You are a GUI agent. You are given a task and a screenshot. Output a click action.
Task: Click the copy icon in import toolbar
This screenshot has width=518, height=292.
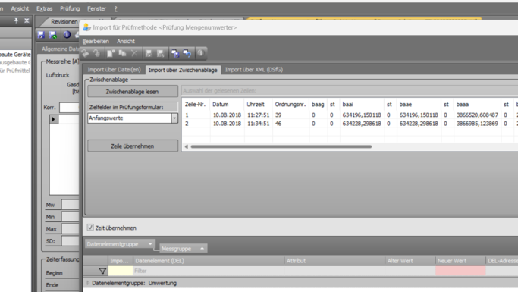(x=123, y=53)
